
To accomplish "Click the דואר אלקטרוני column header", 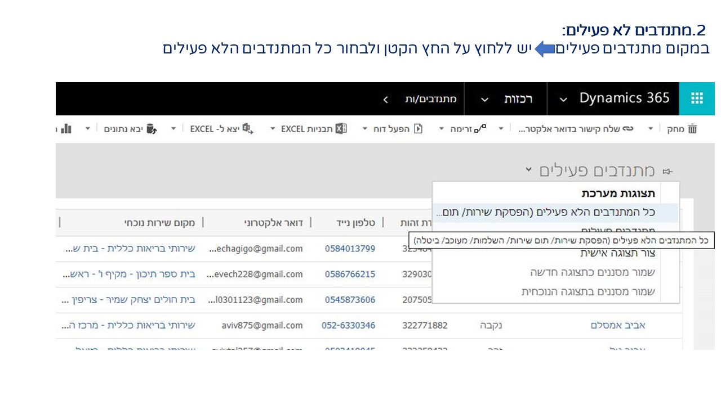I will 273,223.
